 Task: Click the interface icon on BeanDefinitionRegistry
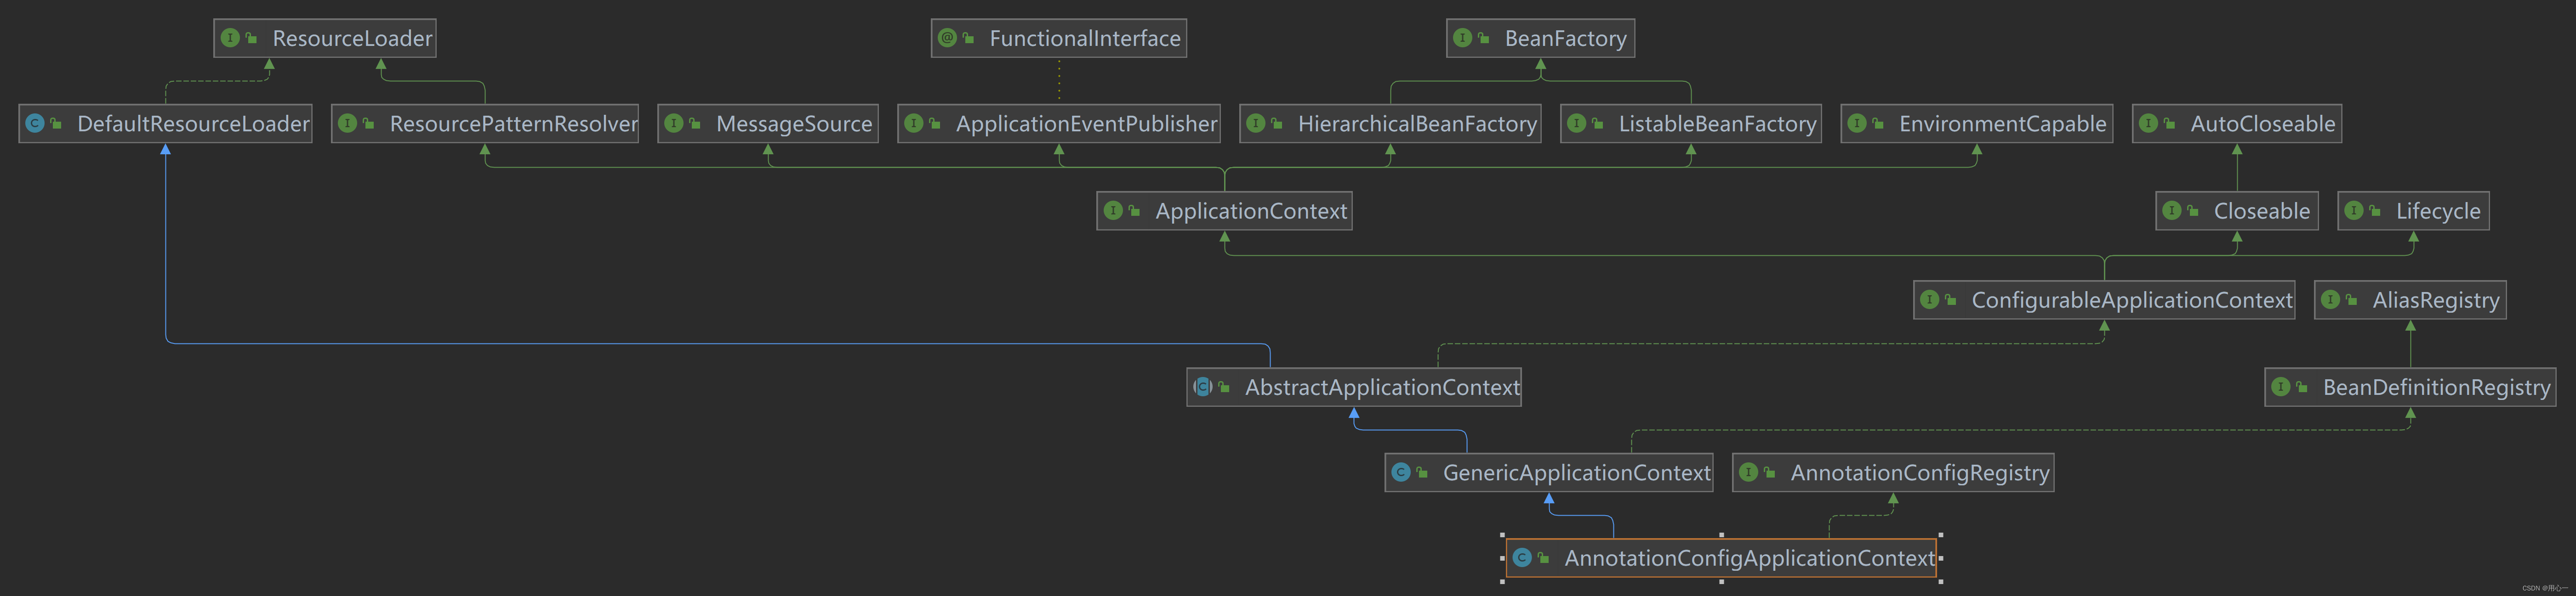(2281, 386)
